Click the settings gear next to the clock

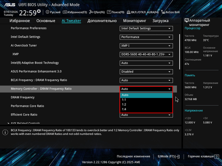(x=39, y=11)
